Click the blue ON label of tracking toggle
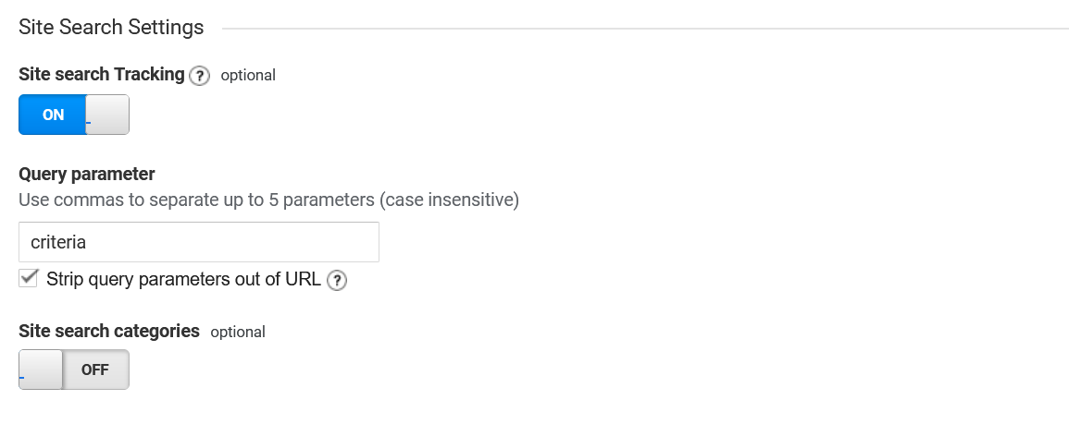The image size is (1069, 424). (53, 115)
